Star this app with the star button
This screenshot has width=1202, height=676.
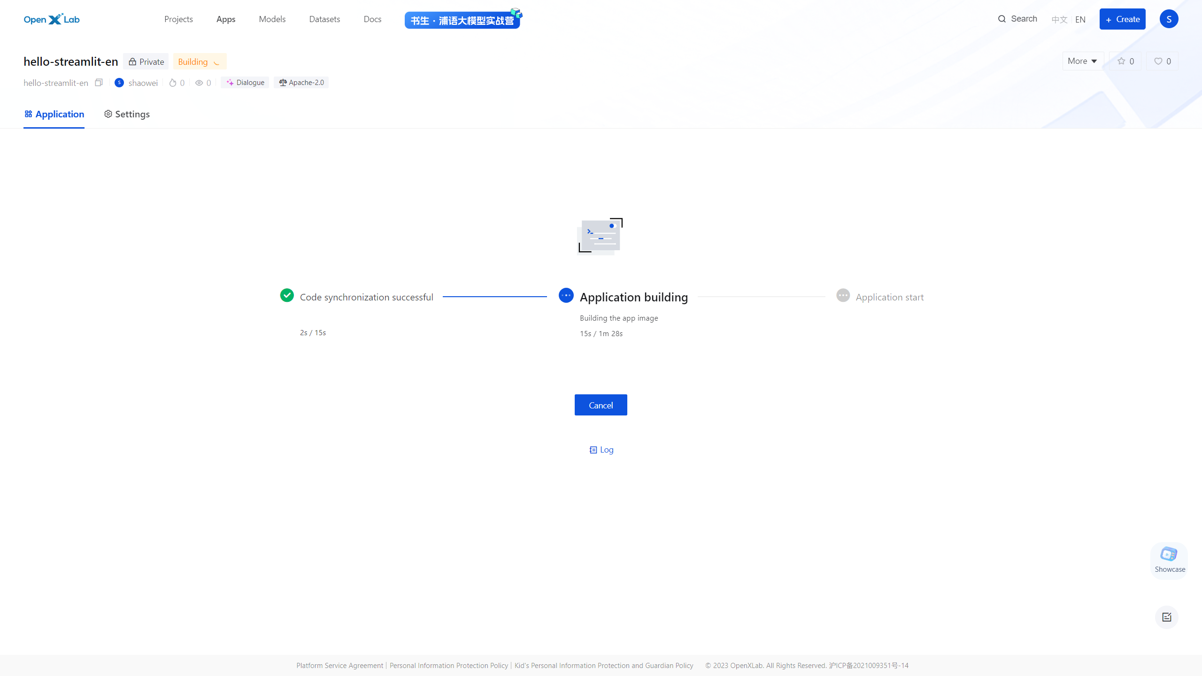1125,61
